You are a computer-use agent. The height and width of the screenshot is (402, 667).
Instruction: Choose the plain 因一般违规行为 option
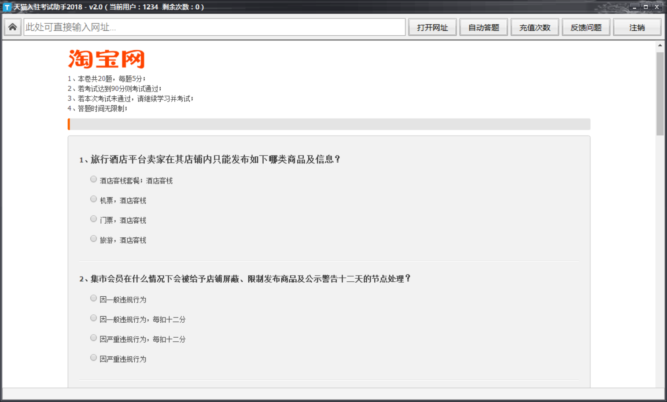93,298
